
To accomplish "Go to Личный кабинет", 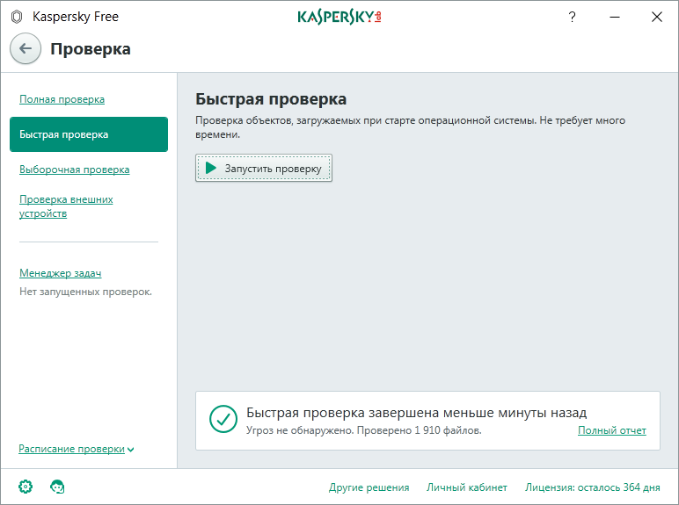I will [x=467, y=487].
